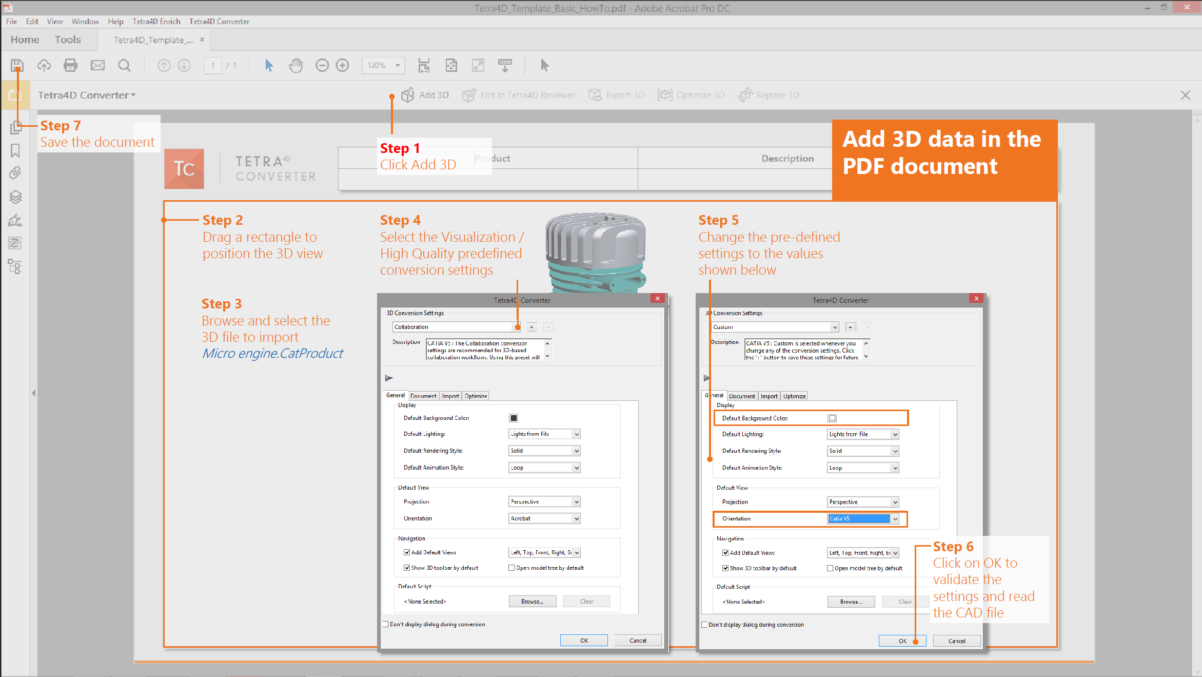Click the email envelope icon
This screenshot has height=677, width=1202.
(x=97, y=65)
